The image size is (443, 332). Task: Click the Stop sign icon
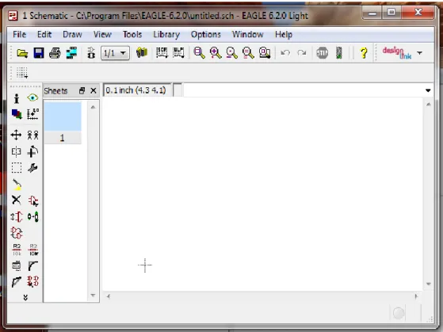(x=322, y=53)
